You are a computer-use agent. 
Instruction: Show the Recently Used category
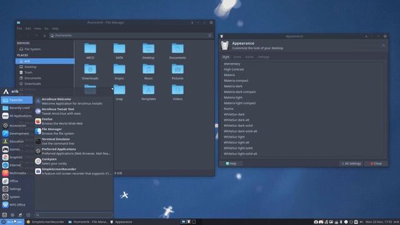pos(17,108)
